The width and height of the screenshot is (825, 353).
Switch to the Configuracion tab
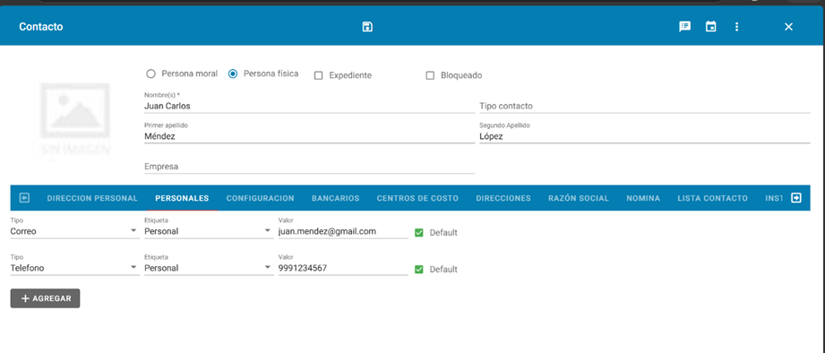pyautogui.click(x=260, y=198)
